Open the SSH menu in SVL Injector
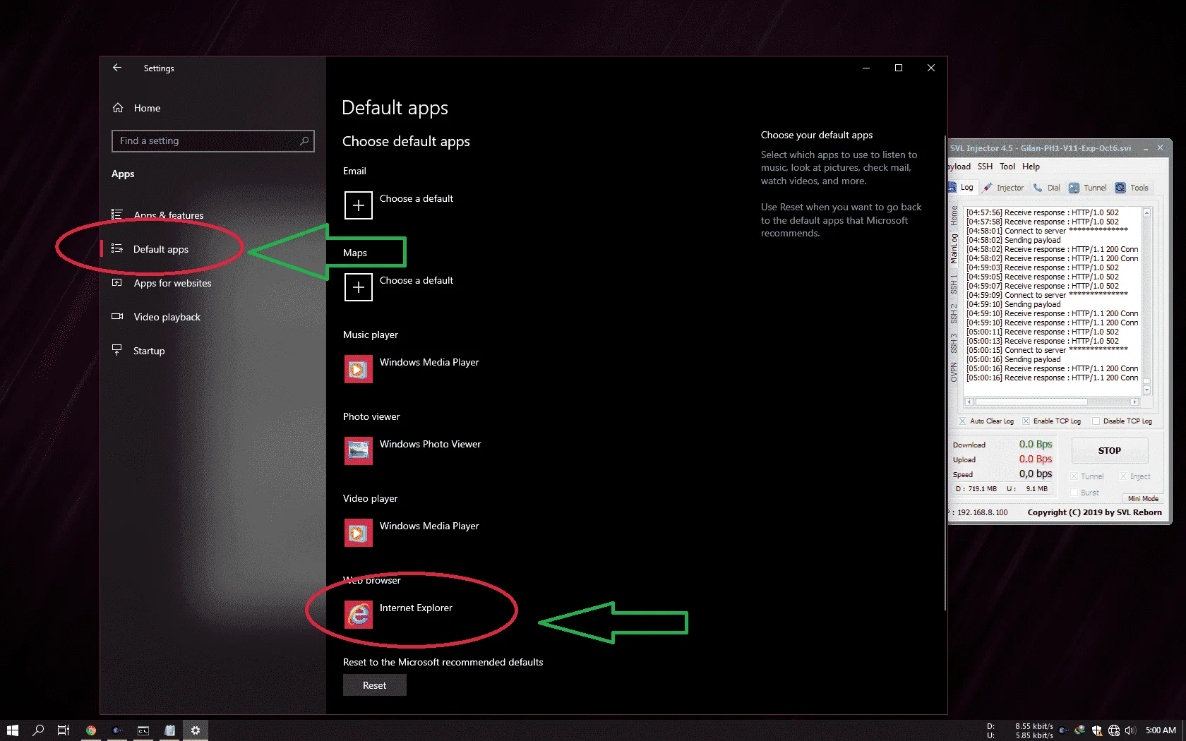Viewport: 1186px width, 741px height. 985,167
